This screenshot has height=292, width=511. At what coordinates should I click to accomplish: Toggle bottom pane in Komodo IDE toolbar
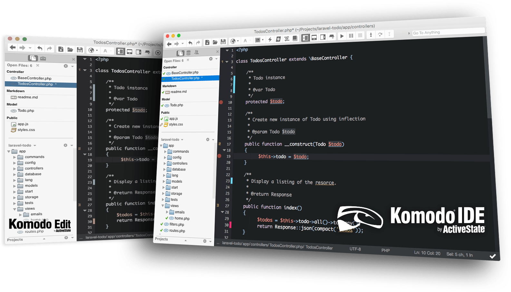314,37
